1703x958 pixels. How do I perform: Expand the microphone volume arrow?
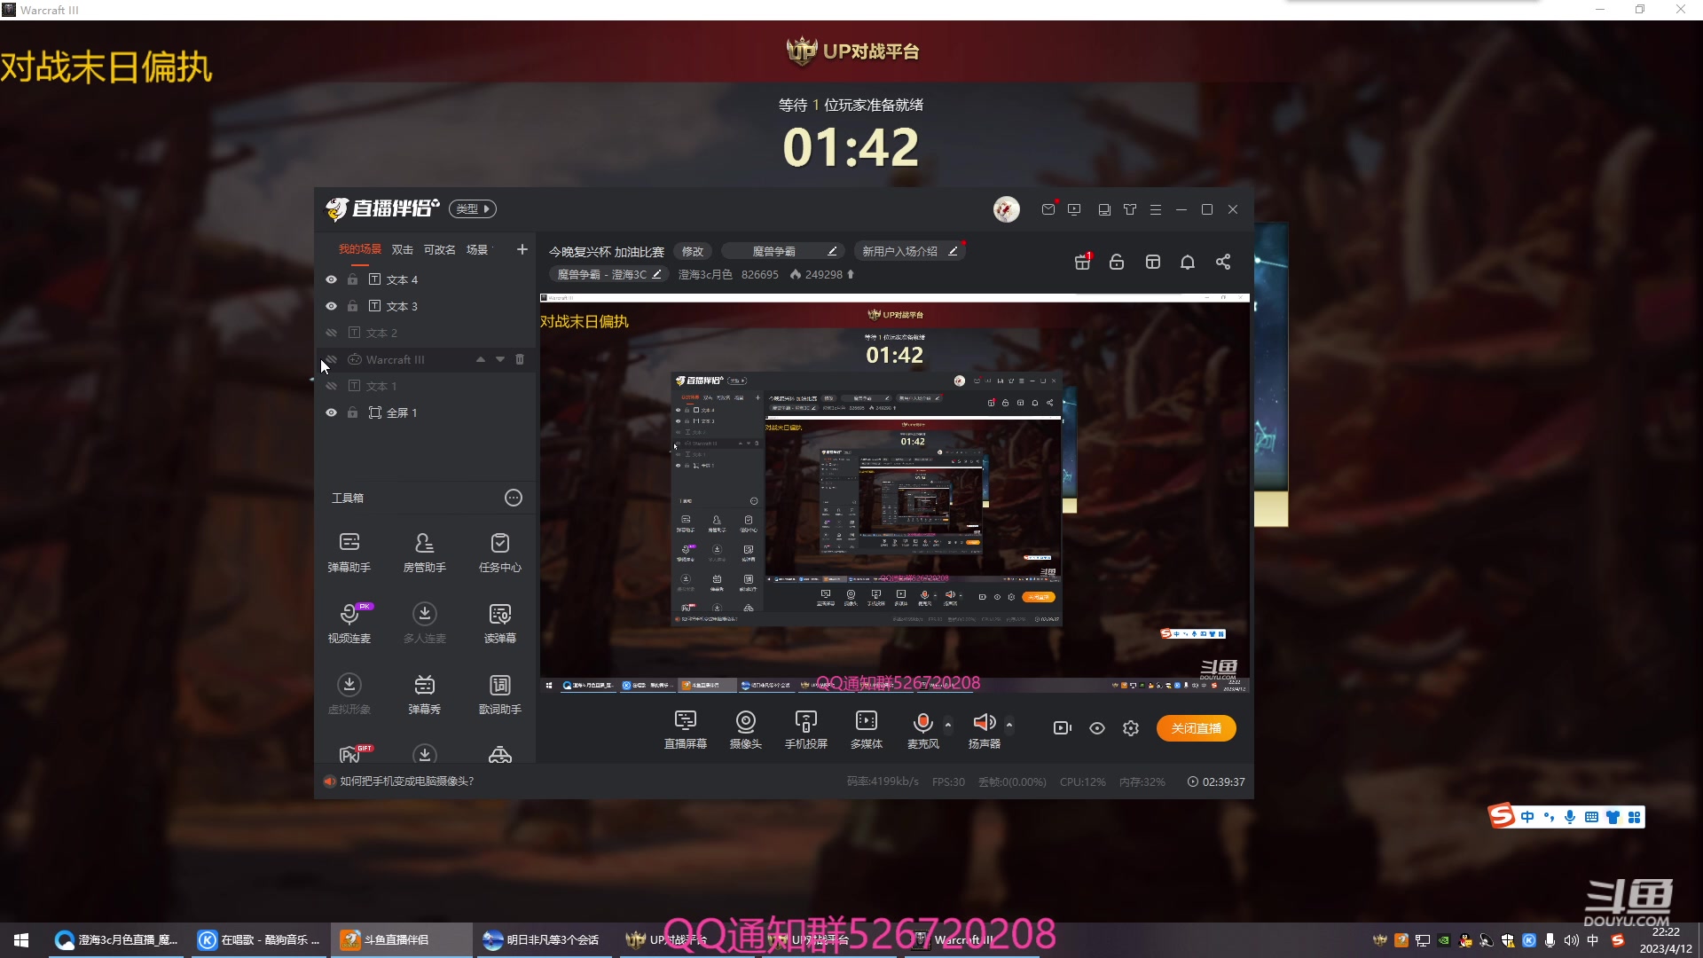(948, 725)
